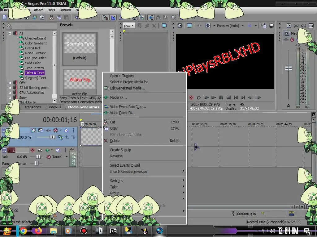Click the Copy icon in the main toolbar

click(59, 17)
